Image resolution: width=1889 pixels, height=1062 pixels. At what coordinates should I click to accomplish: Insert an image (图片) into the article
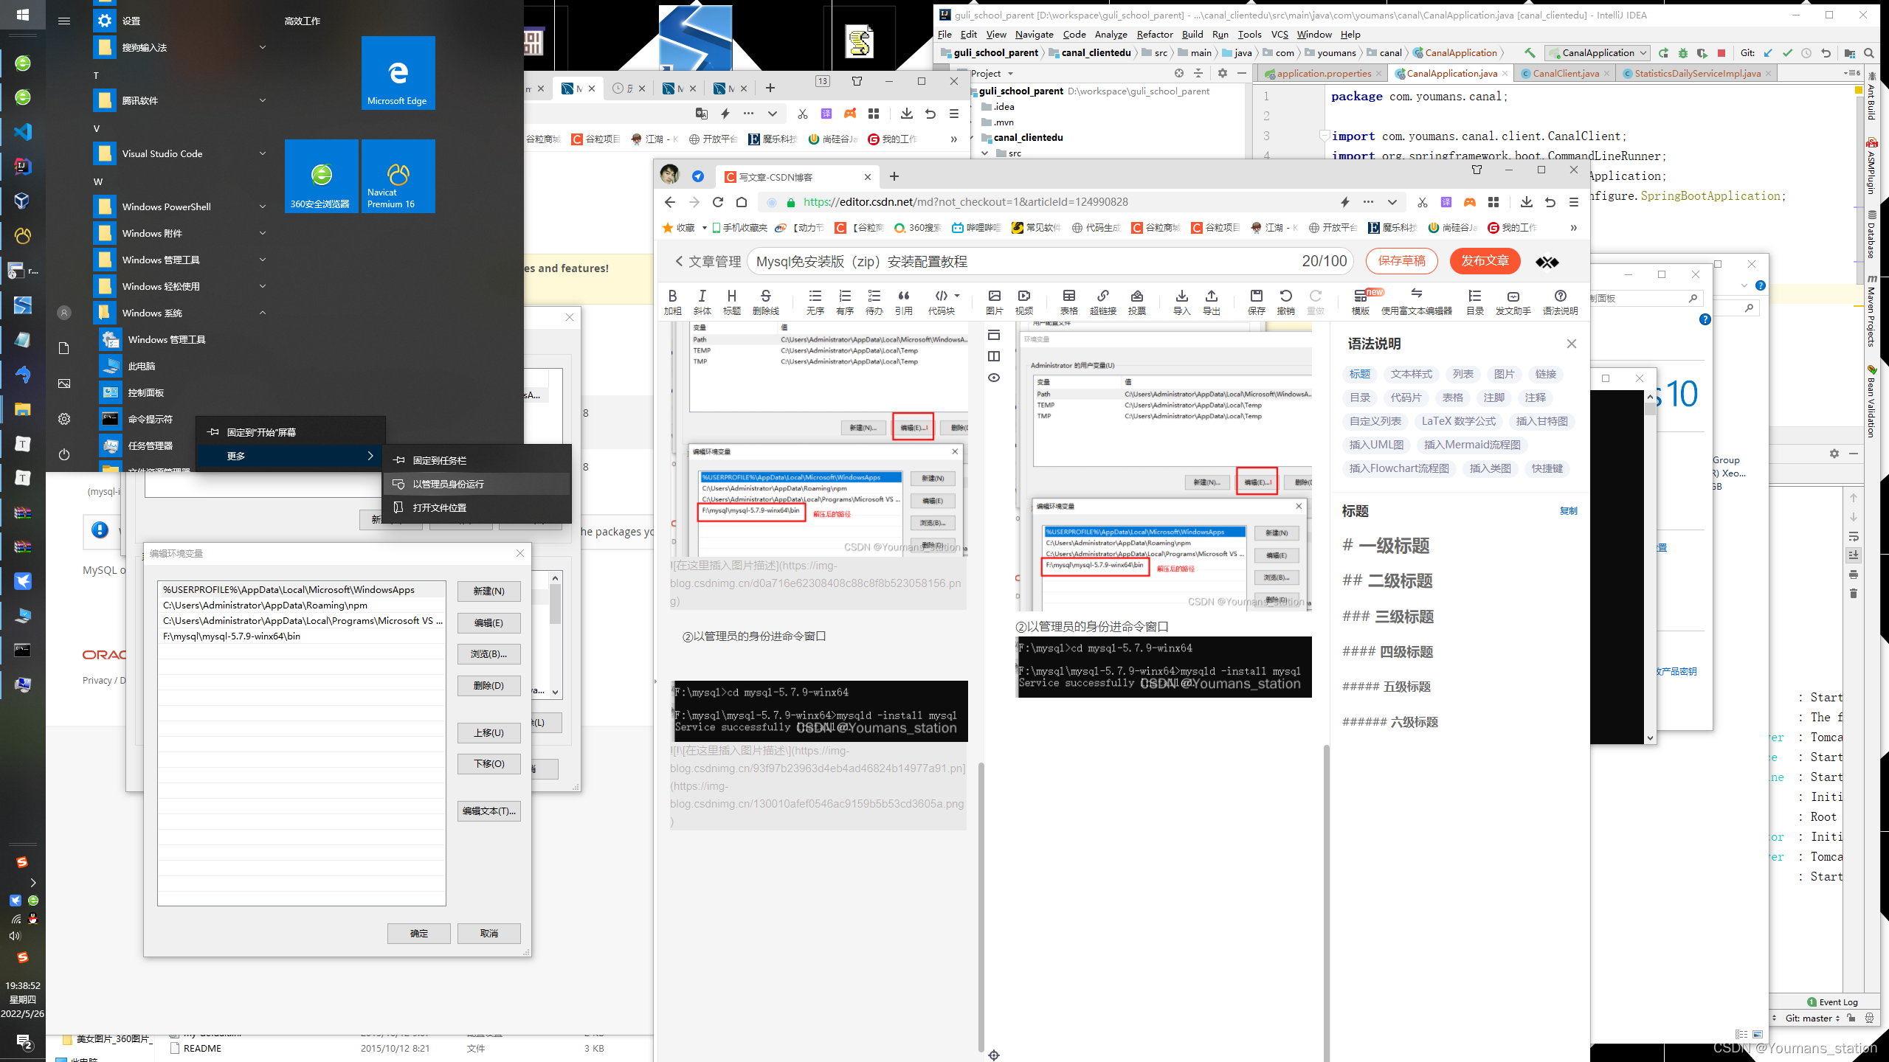(994, 302)
